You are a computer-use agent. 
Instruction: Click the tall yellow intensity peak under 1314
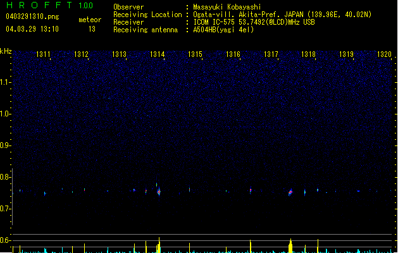(159, 245)
